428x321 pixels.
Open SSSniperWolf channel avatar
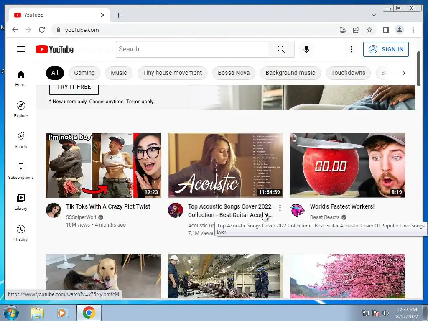coord(53,210)
